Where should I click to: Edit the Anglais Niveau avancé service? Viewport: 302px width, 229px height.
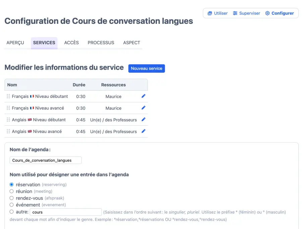[143, 131]
